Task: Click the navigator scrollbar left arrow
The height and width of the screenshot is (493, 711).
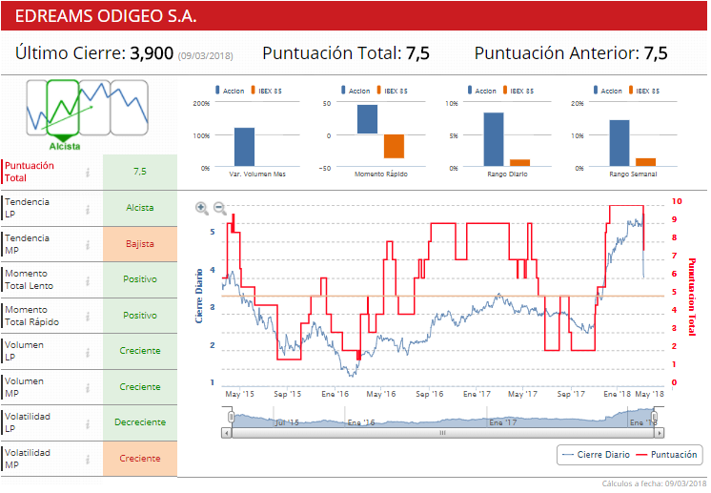Action: click(226, 433)
